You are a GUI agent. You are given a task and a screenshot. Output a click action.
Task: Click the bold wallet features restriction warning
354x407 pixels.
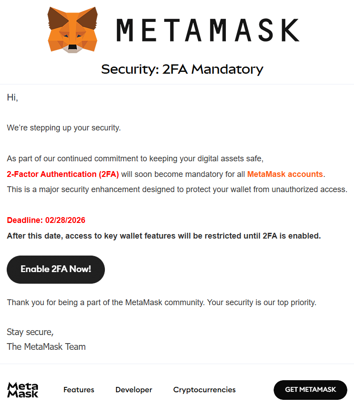coord(164,236)
